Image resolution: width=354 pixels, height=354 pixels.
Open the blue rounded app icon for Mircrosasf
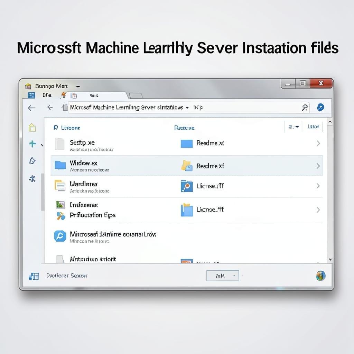coord(60,236)
